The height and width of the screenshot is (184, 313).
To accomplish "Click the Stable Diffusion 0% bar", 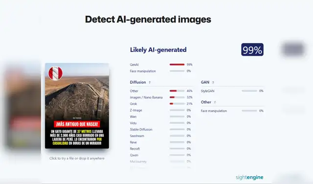I will coord(177,129).
